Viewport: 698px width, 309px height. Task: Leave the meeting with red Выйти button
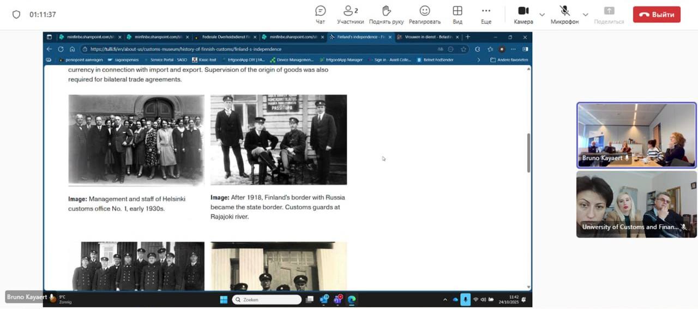657,15
